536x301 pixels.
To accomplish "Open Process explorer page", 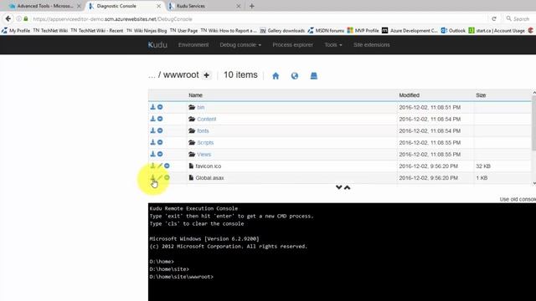I will click(292, 44).
